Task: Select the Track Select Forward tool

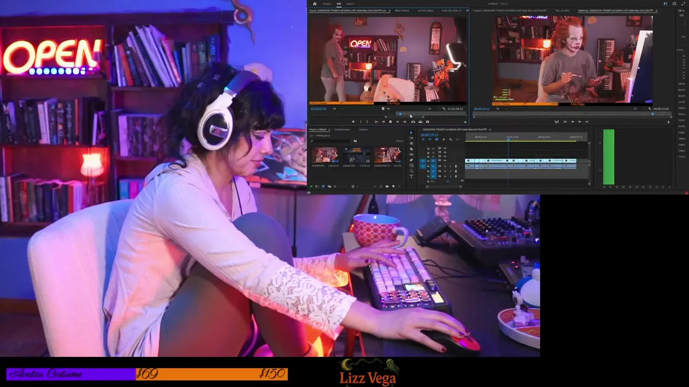Action: 411,138
